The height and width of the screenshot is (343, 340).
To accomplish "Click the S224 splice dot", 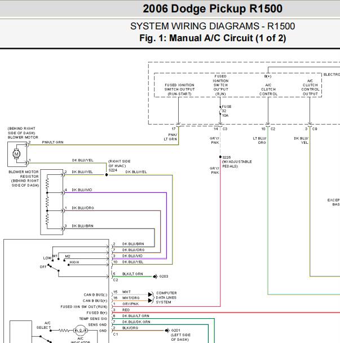I will point(107,175).
